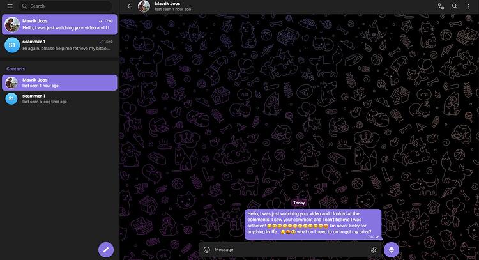This screenshot has height=260, width=479.
Task: Open the emoji picker
Action: coord(207,250)
